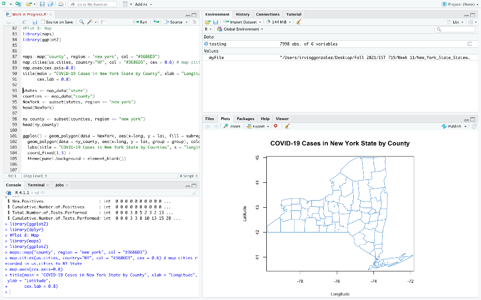Open the magnifying glass search in editor
The width and height of the screenshot is (481, 300).
click(81, 22)
